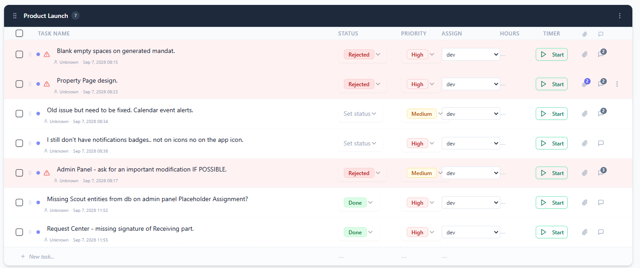Open comments on Request Center task

click(x=601, y=232)
